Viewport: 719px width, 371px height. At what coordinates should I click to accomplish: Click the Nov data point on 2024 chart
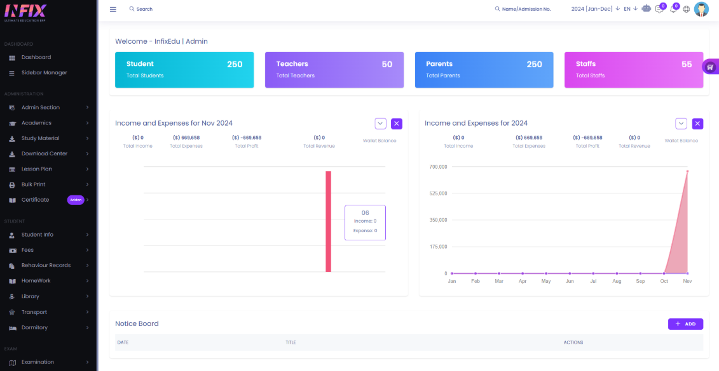[687, 171]
